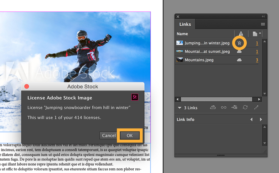Click Relink from CC Libraries icon
This screenshot has width=279, height=173.
213,107
